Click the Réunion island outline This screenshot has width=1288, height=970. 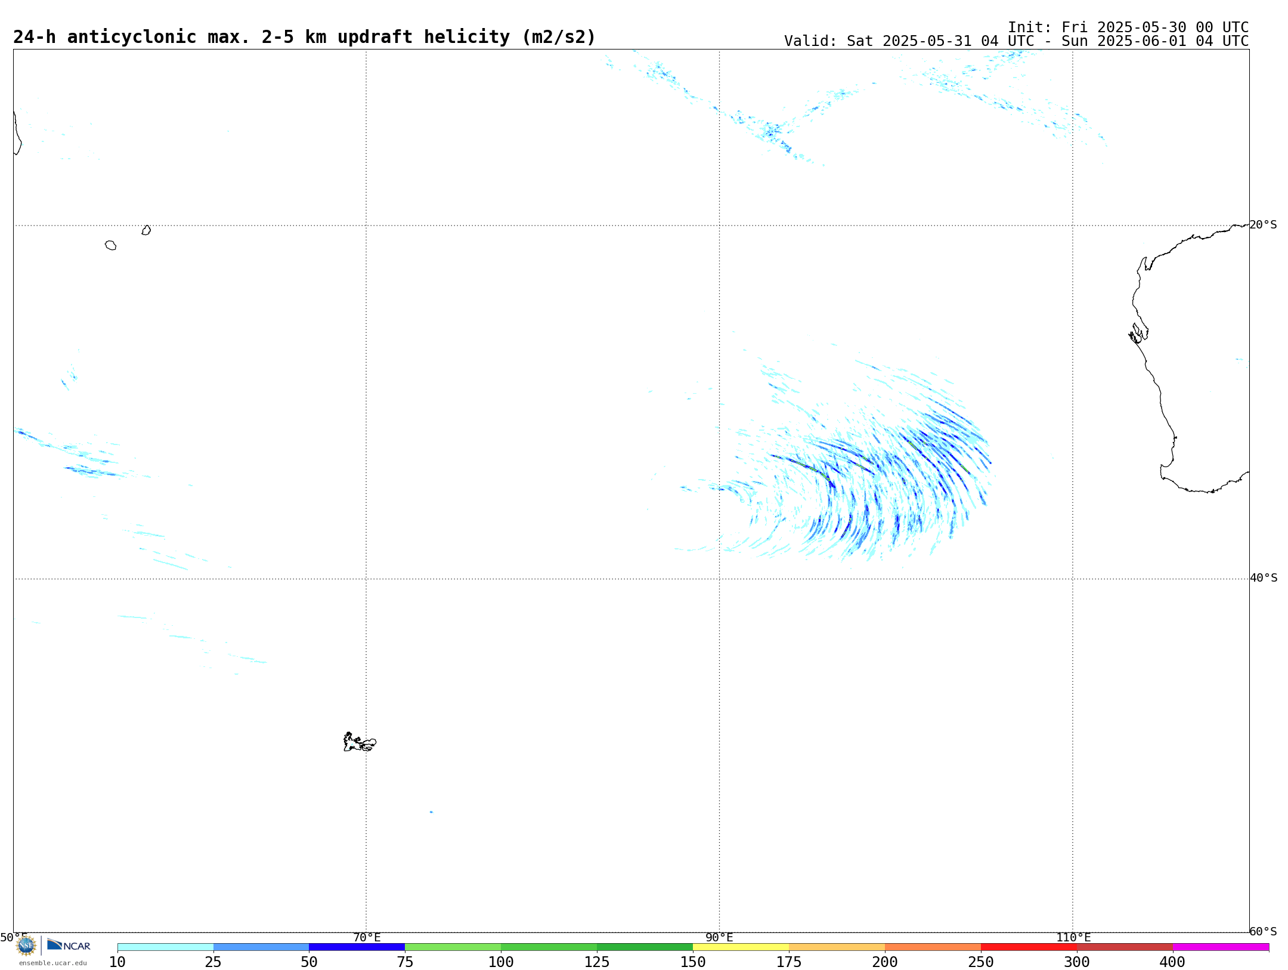[111, 245]
